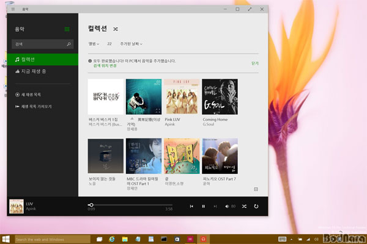Create a playlist via 새 재생 목록
The image size is (367, 244).
[x=28, y=95]
